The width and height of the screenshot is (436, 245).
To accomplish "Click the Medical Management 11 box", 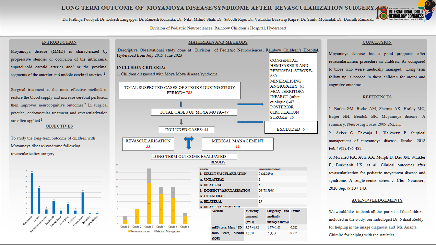I will [238, 144].
